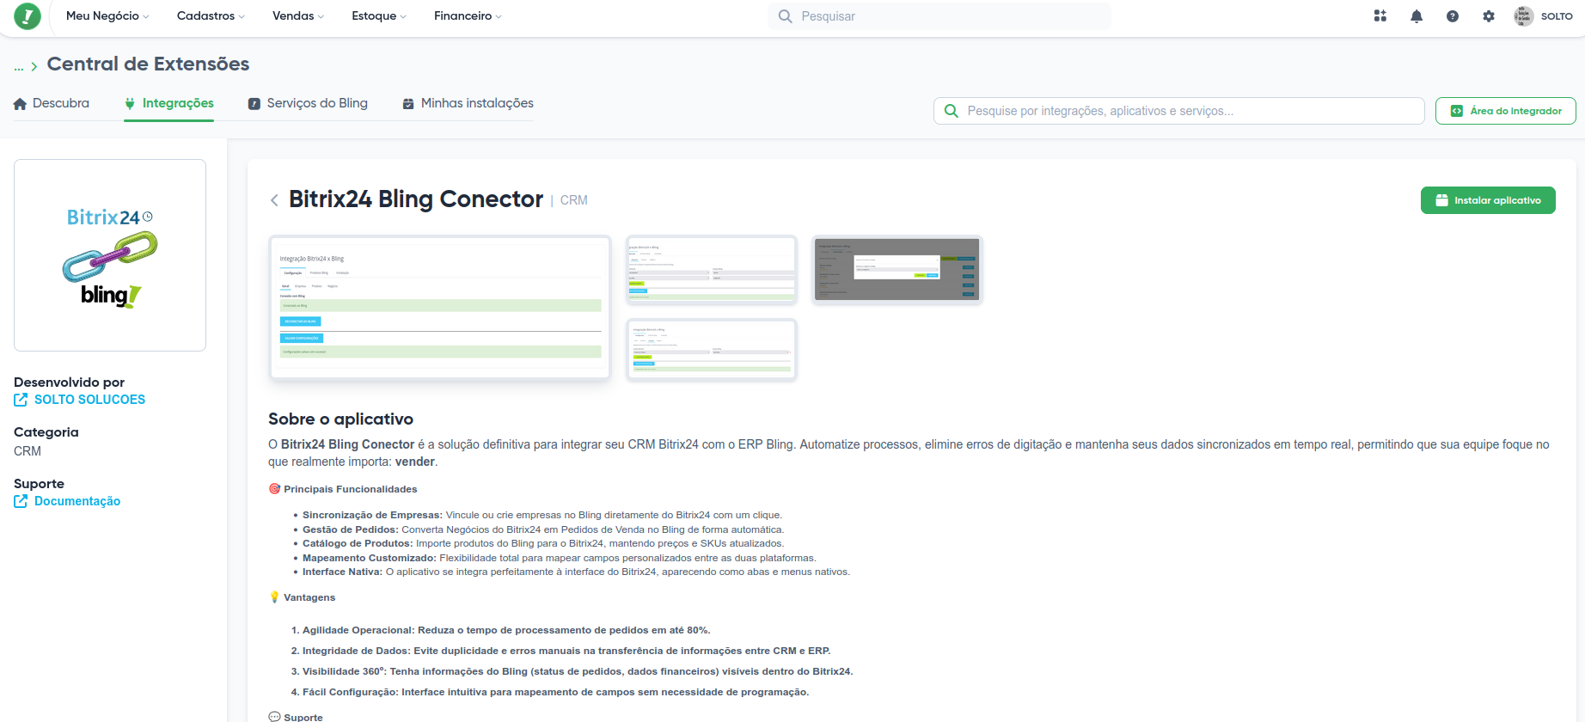The width and height of the screenshot is (1585, 722).
Task: Click the help question mark icon
Action: point(1453,16)
